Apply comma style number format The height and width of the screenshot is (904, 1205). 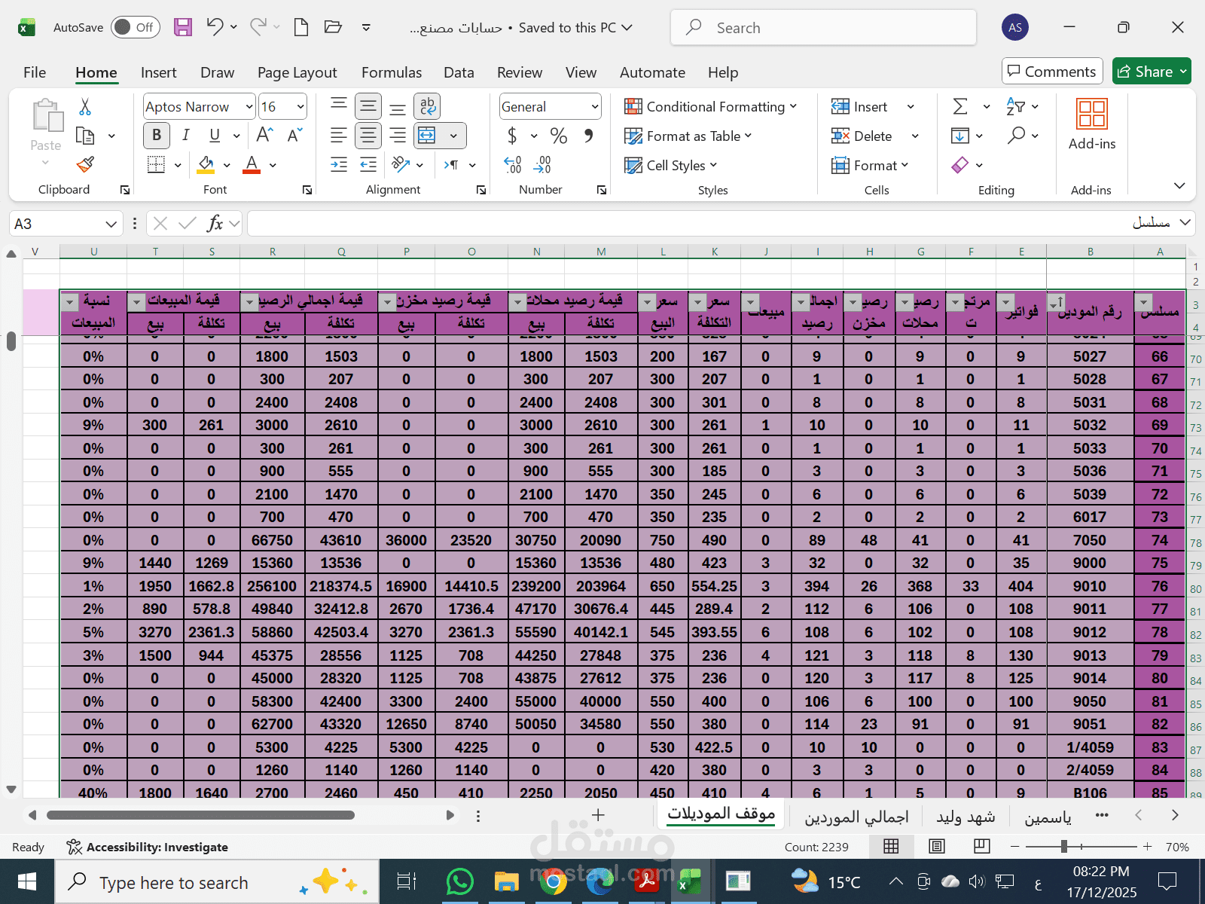click(x=588, y=136)
